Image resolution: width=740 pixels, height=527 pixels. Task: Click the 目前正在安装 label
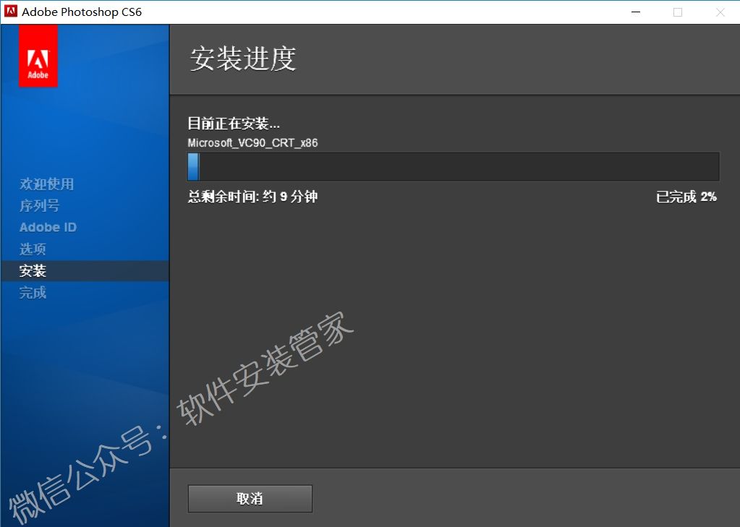click(234, 124)
